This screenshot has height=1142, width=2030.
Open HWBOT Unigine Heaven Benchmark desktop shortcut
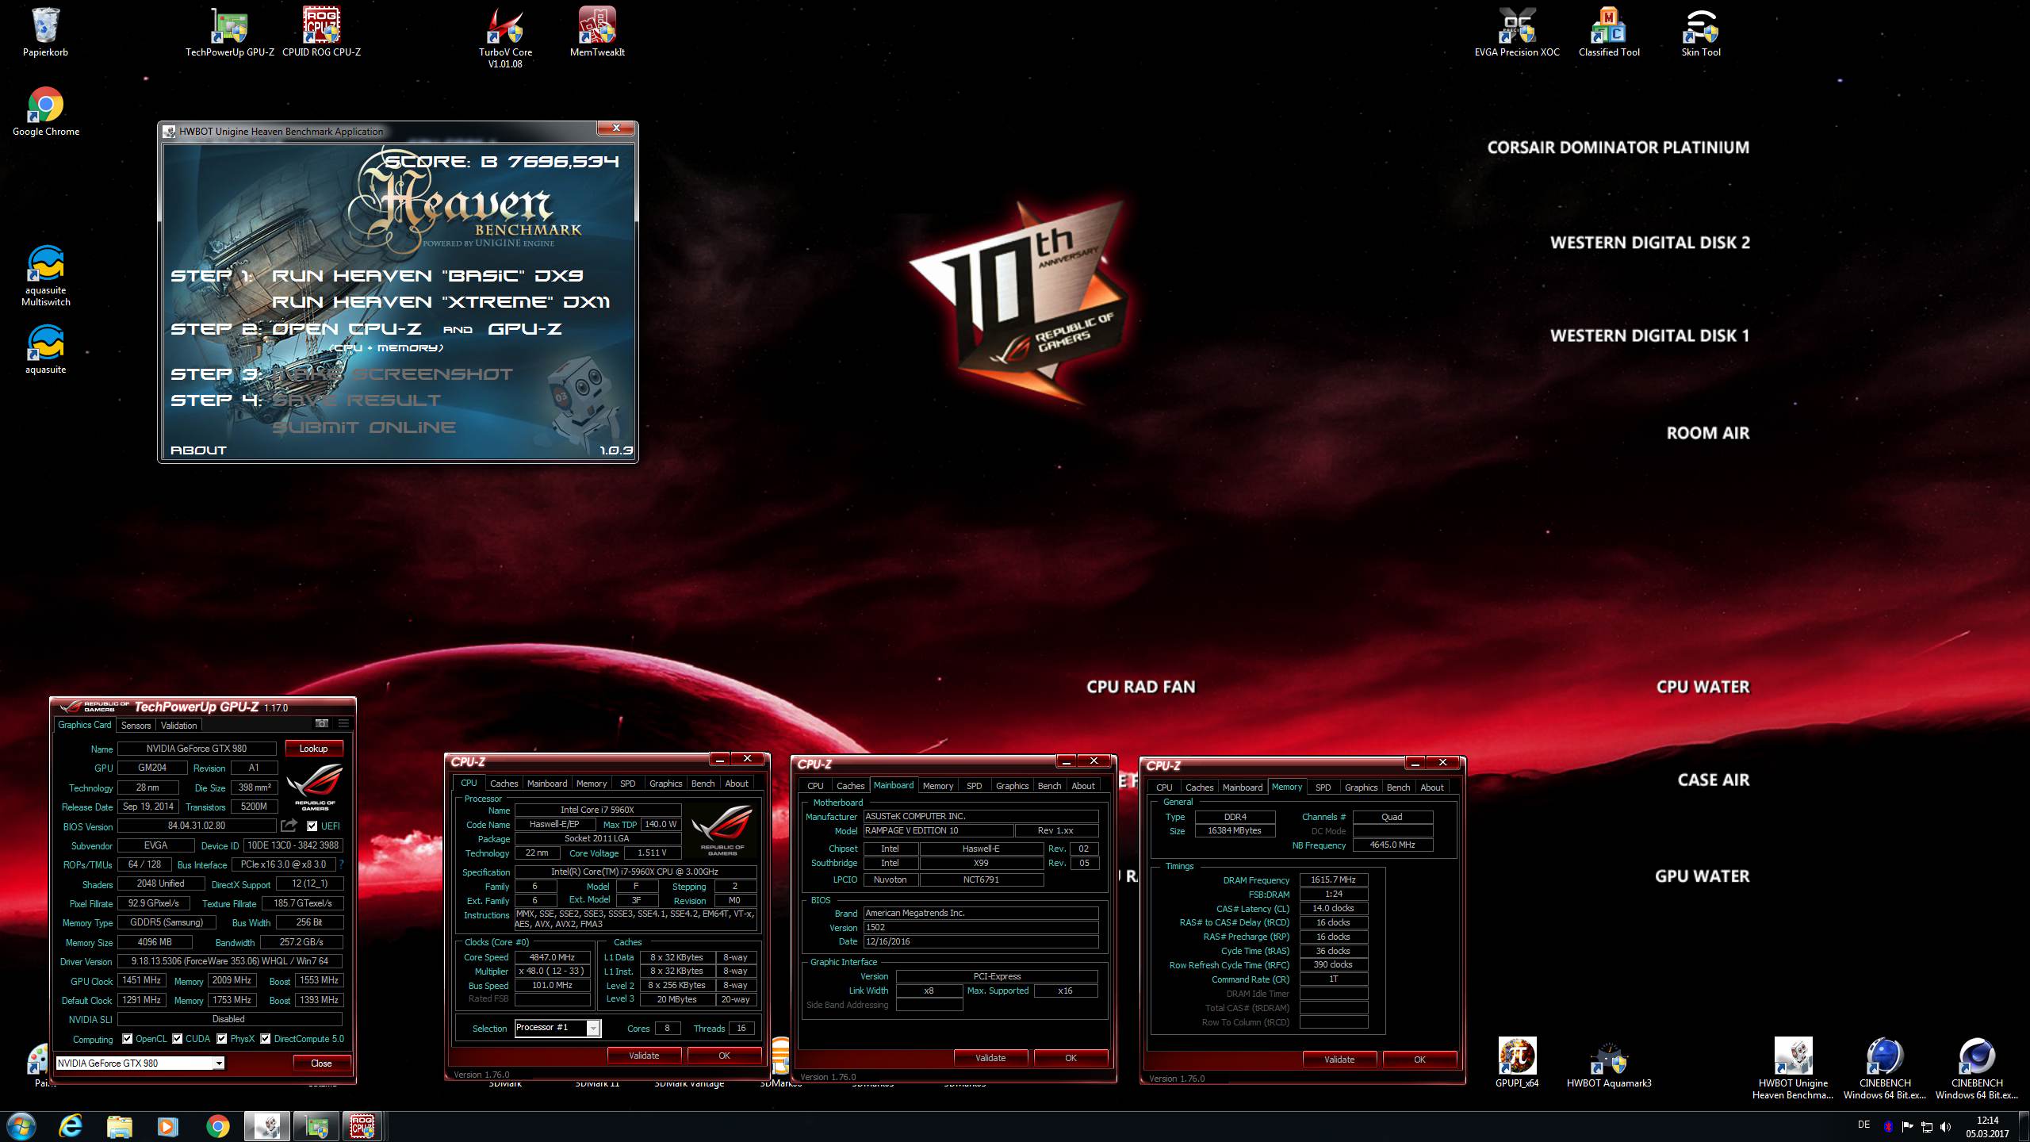1792,1068
